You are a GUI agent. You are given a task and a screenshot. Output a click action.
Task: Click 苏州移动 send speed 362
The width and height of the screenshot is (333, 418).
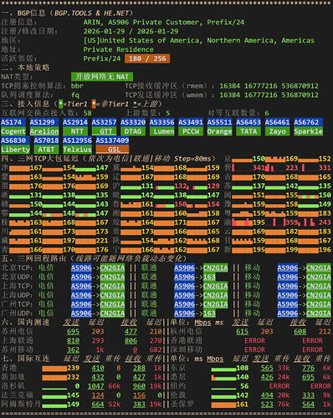click(73, 349)
